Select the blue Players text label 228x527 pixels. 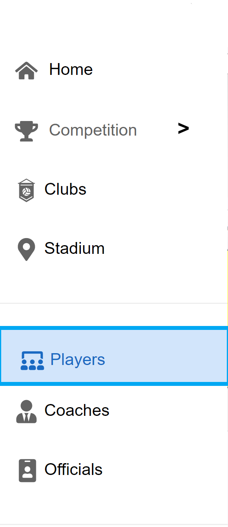point(78,359)
